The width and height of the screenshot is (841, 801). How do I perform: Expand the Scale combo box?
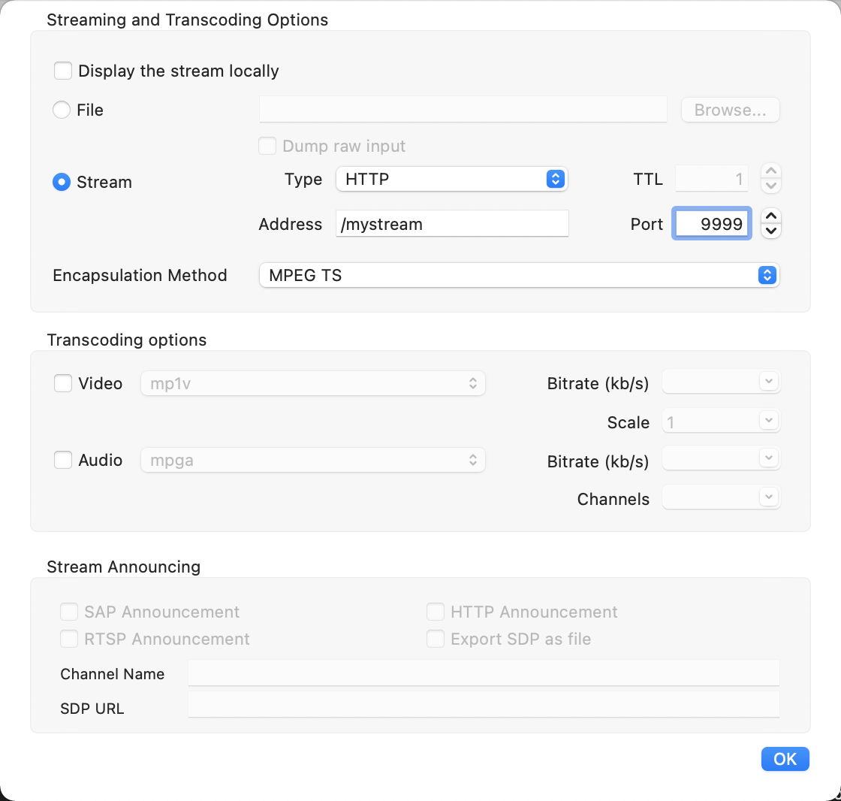[767, 421]
